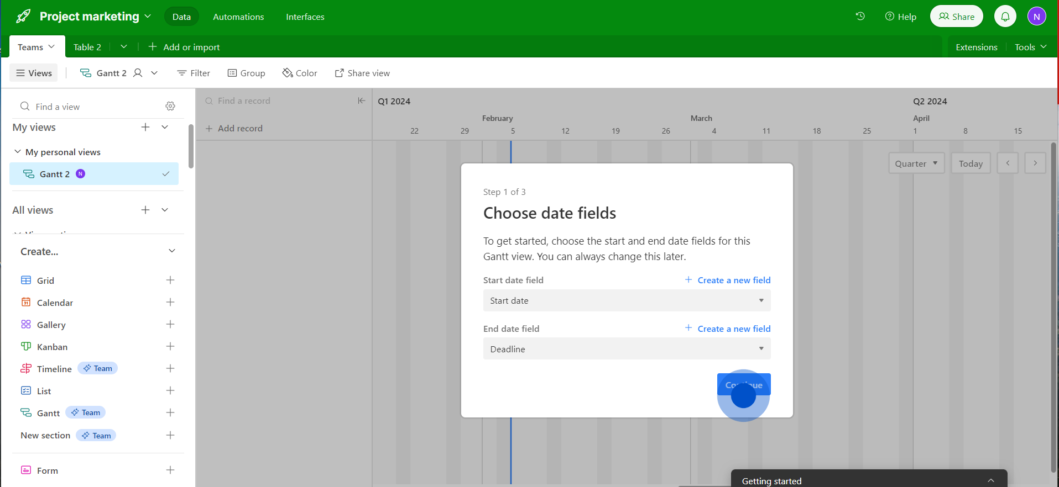The image size is (1059, 487).
Task: Expand the Getting started panel
Action: 991,480
